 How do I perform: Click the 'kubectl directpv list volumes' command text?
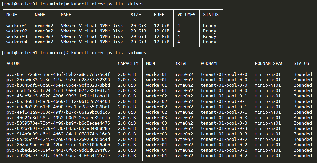108,53
